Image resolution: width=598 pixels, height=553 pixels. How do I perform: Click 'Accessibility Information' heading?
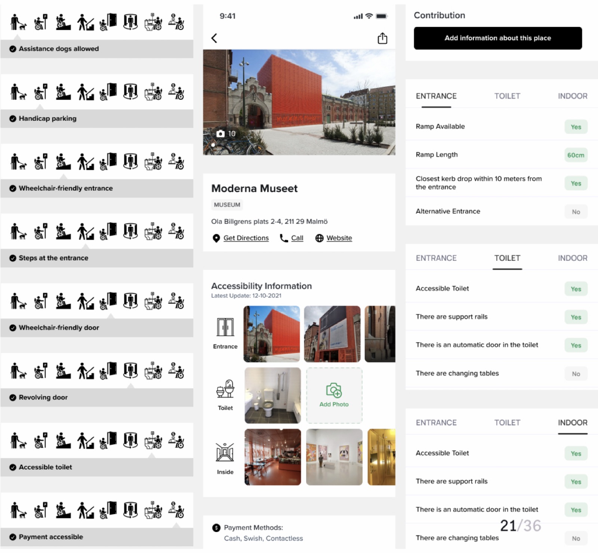[262, 286]
